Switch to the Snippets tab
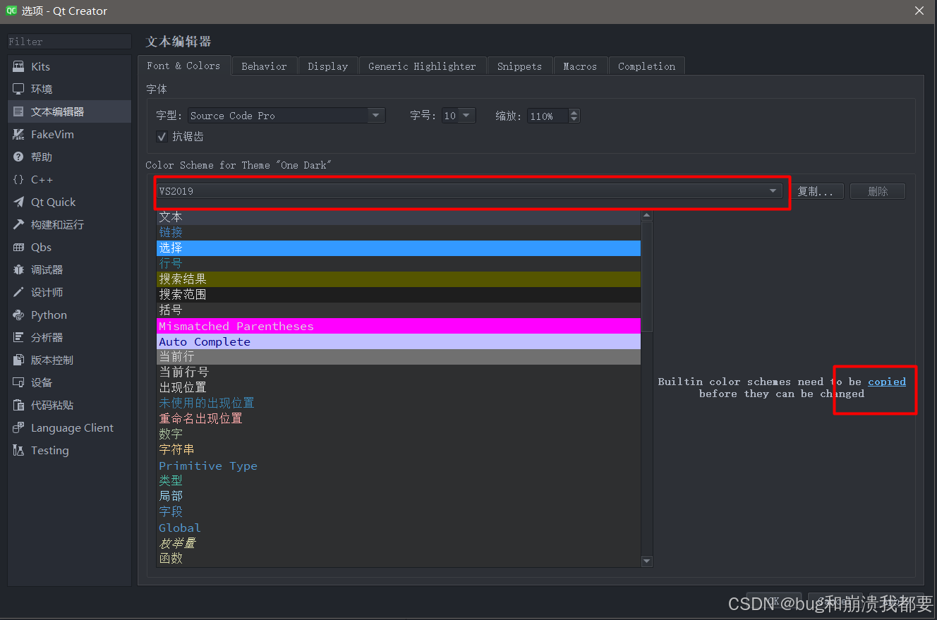 coord(519,66)
